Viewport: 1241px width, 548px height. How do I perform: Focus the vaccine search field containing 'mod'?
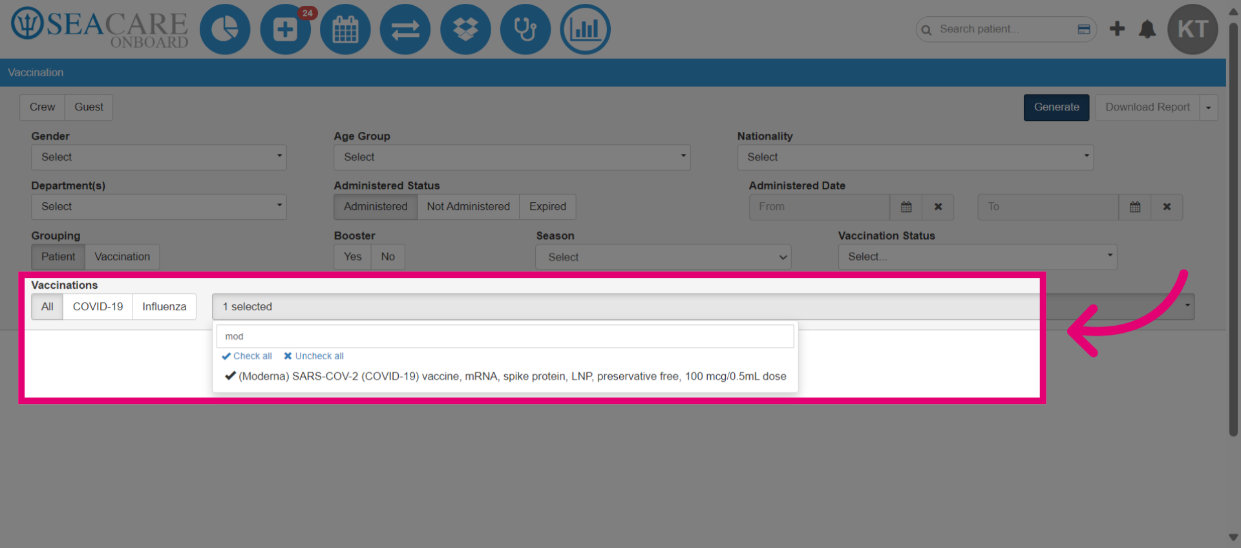tap(505, 336)
